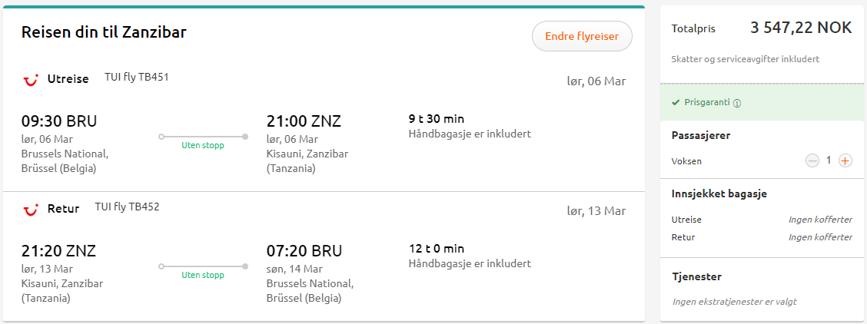Viewport: 867px width, 324px height.
Task: Click the TUI fly TB451 flight number
Action: (137, 78)
